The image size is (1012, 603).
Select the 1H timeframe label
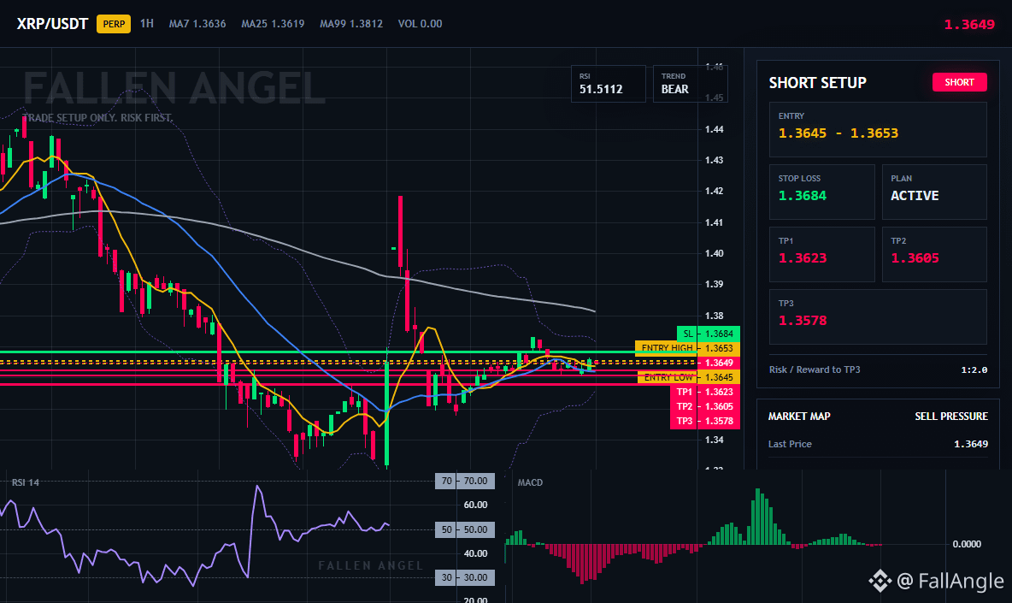point(146,23)
